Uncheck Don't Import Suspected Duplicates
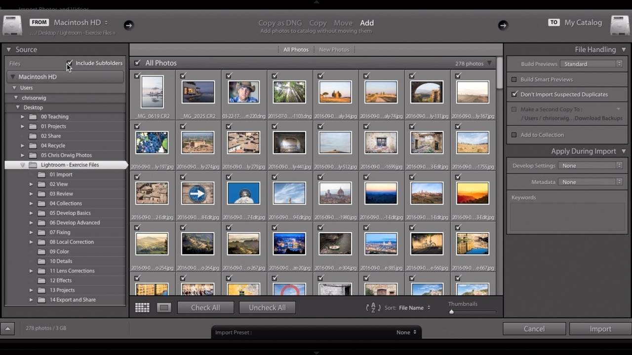The width and height of the screenshot is (632, 355). [514, 94]
